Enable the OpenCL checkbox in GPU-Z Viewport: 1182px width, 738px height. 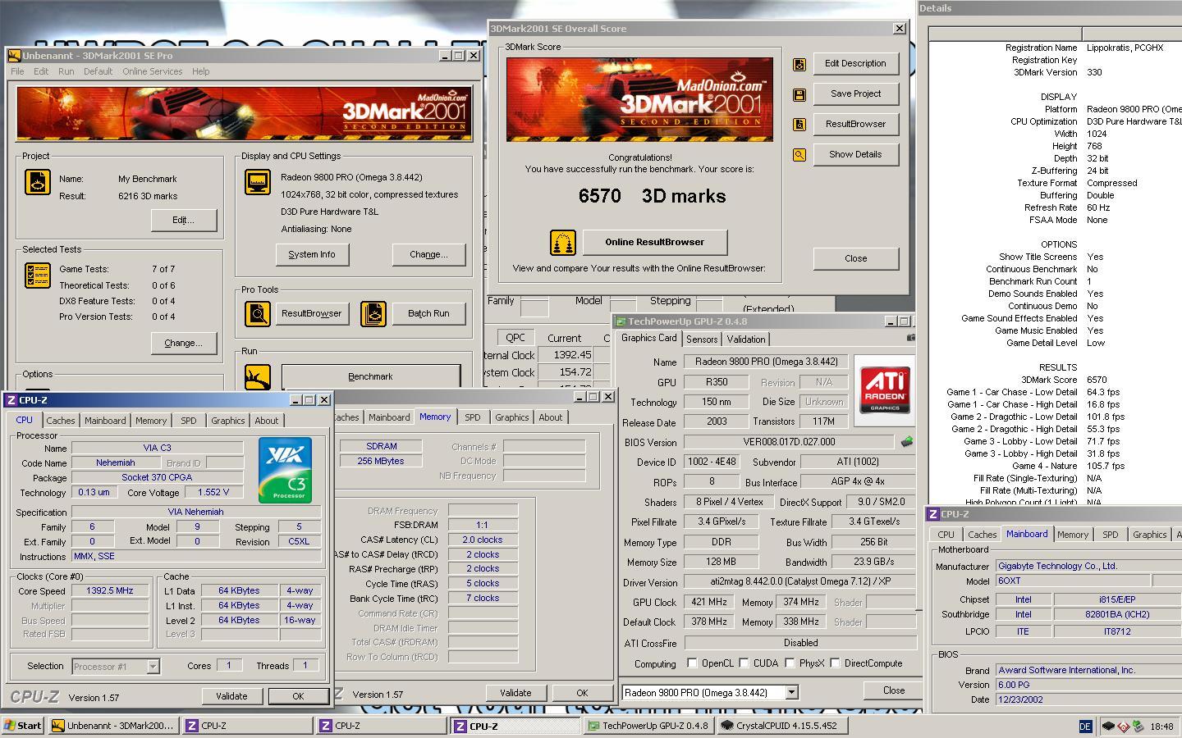click(x=692, y=663)
